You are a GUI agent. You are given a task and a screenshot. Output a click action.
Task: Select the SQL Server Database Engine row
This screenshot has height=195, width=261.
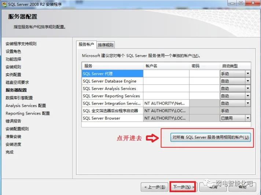coord(113,81)
